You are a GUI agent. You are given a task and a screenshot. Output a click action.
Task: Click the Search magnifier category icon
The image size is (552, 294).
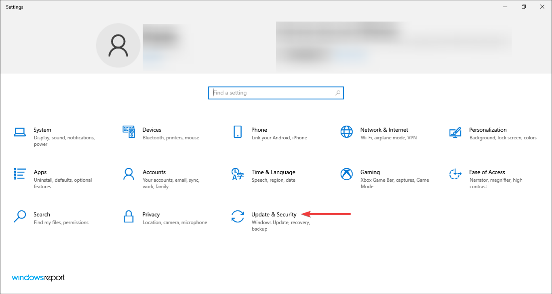click(x=19, y=216)
